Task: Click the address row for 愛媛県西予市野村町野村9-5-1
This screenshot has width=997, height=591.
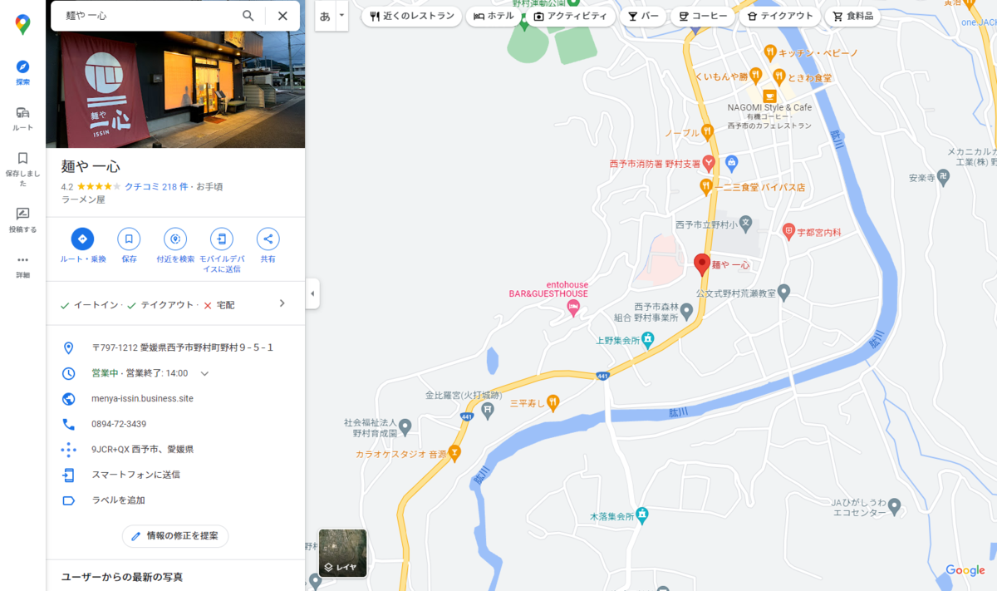Action: pyautogui.click(x=175, y=347)
